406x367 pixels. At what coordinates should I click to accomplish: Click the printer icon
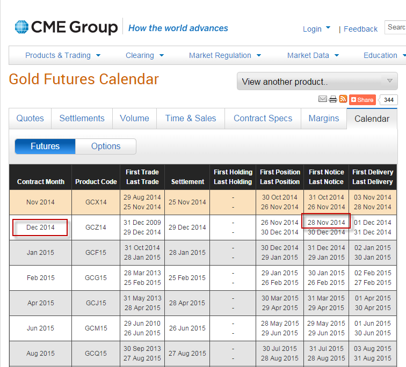pos(333,99)
